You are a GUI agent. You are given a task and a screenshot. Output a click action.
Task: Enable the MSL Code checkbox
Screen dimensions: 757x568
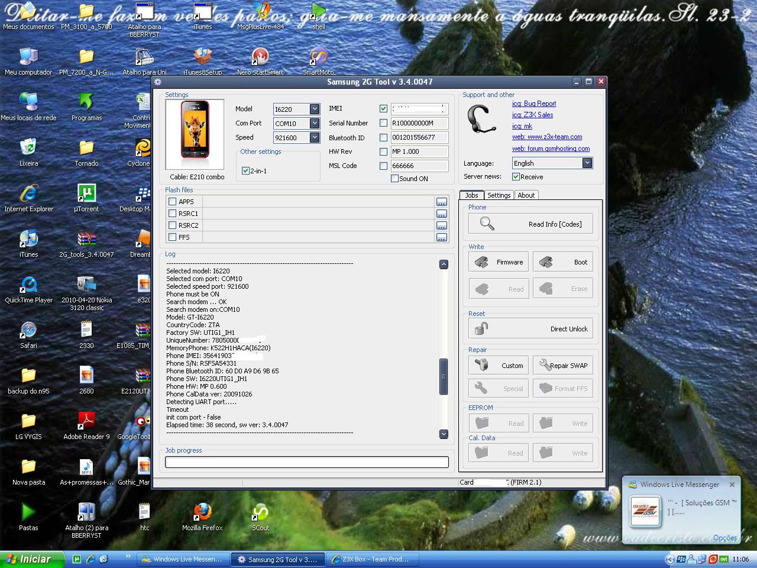(383, 166)
